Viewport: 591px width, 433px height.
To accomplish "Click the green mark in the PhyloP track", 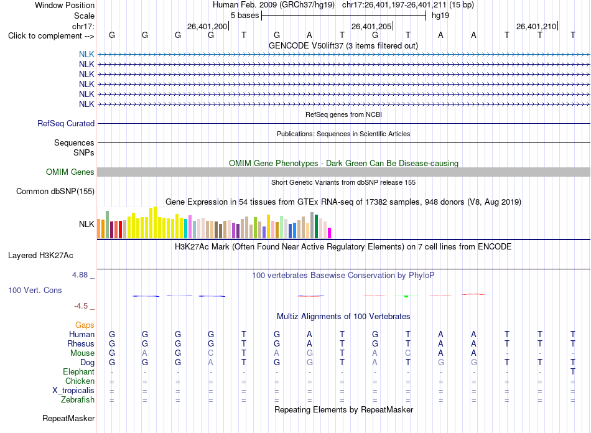I will 406,297.
